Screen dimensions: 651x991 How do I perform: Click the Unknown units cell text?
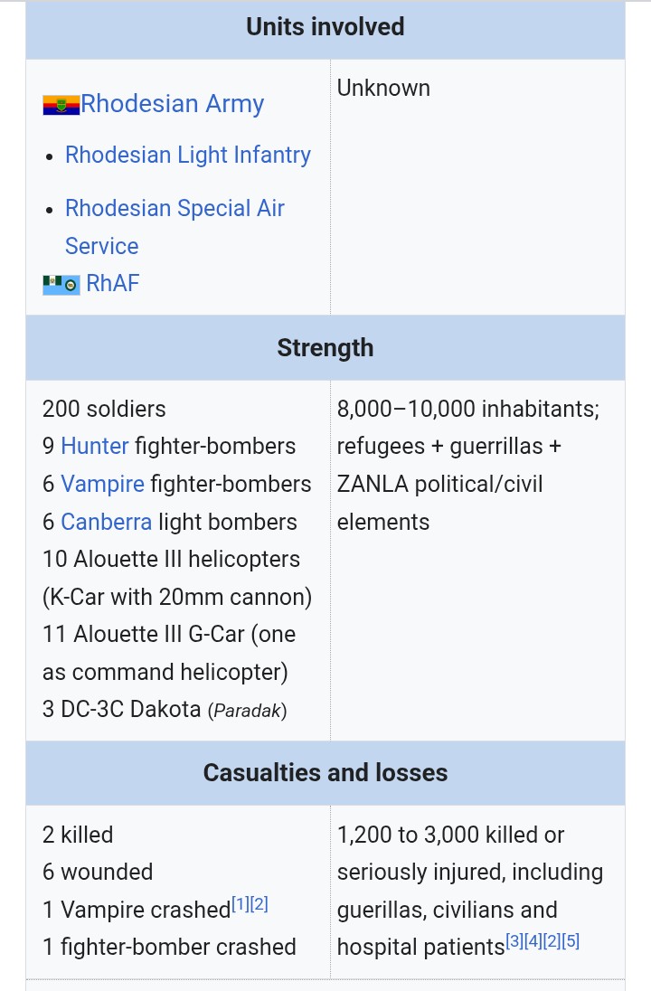coord(383,88)
